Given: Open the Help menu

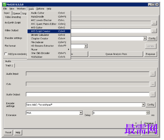Looking at the screenshot, I should [49, 9].
